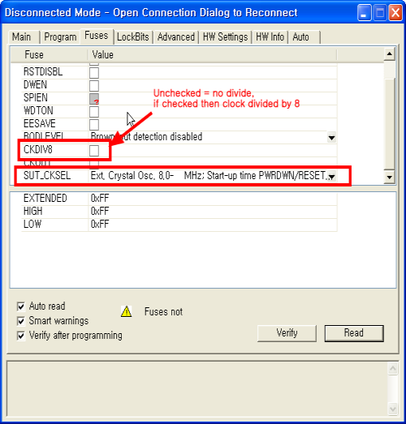Uncheck Verify after programming
Image resolution: width=406 pixels, height=424 pixels.
[x=21, y=336]
